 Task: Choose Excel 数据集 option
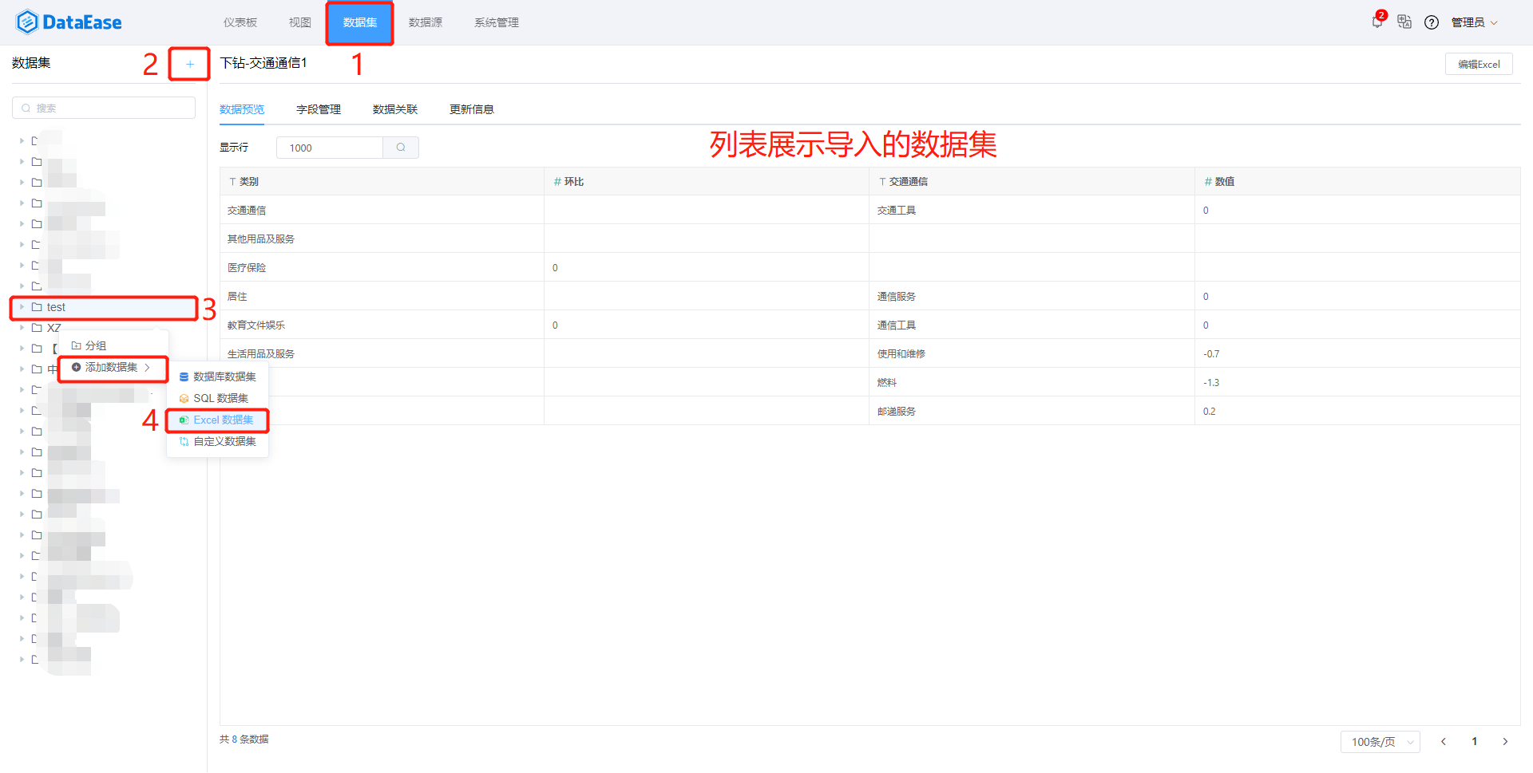tap(223, 420)
